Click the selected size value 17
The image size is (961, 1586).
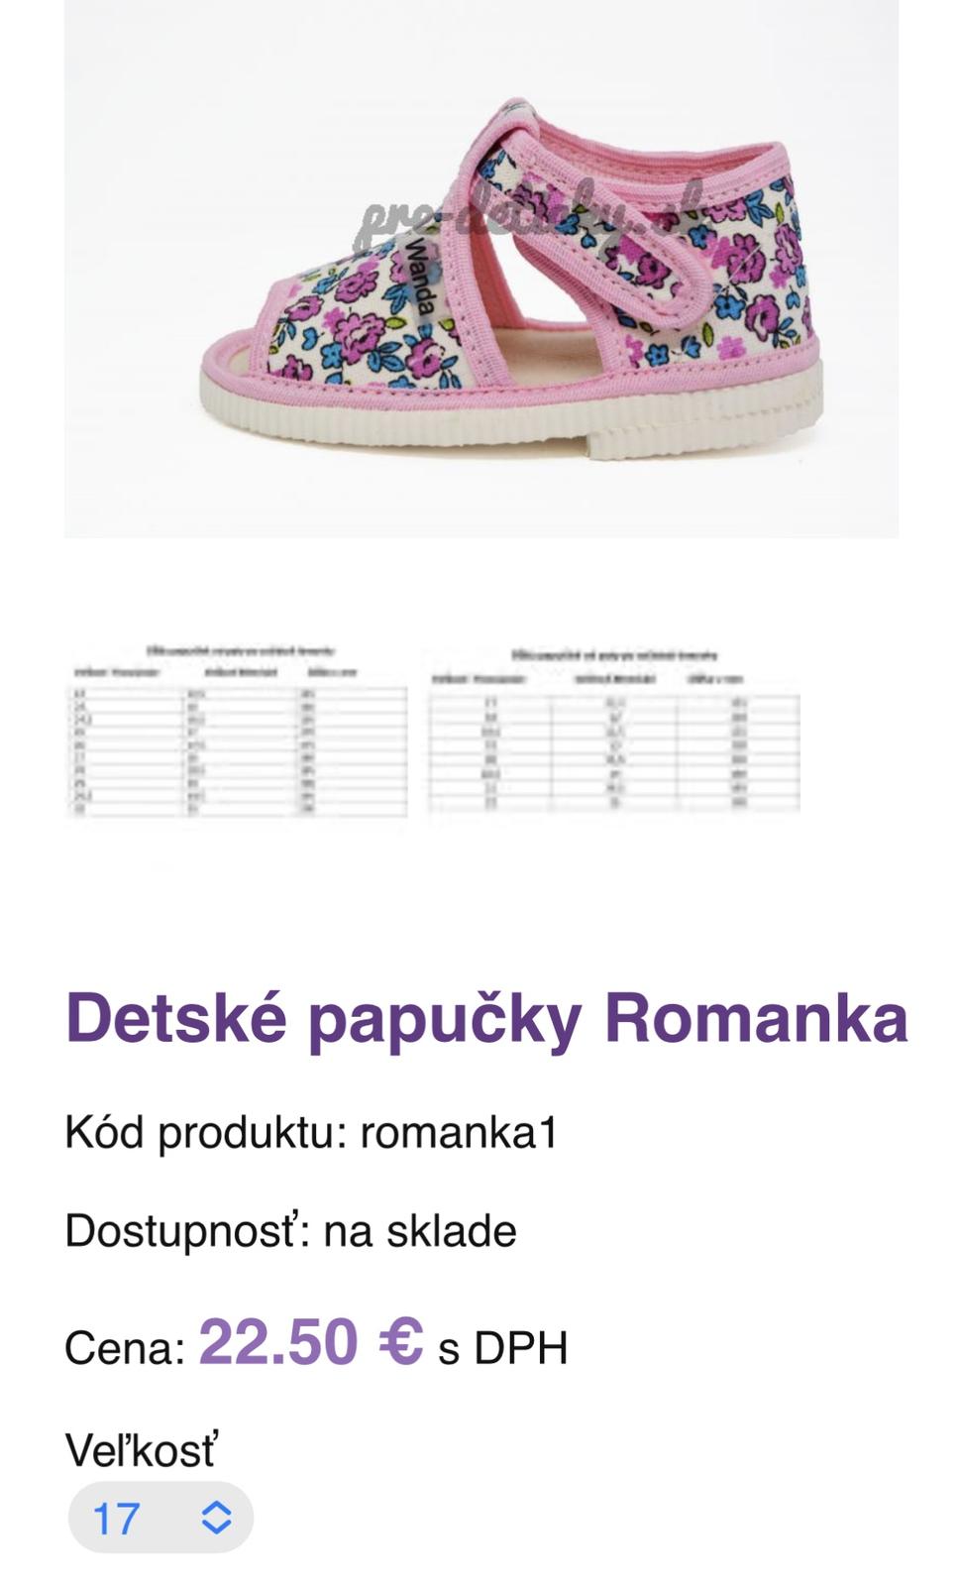(x=116, y=1519)
